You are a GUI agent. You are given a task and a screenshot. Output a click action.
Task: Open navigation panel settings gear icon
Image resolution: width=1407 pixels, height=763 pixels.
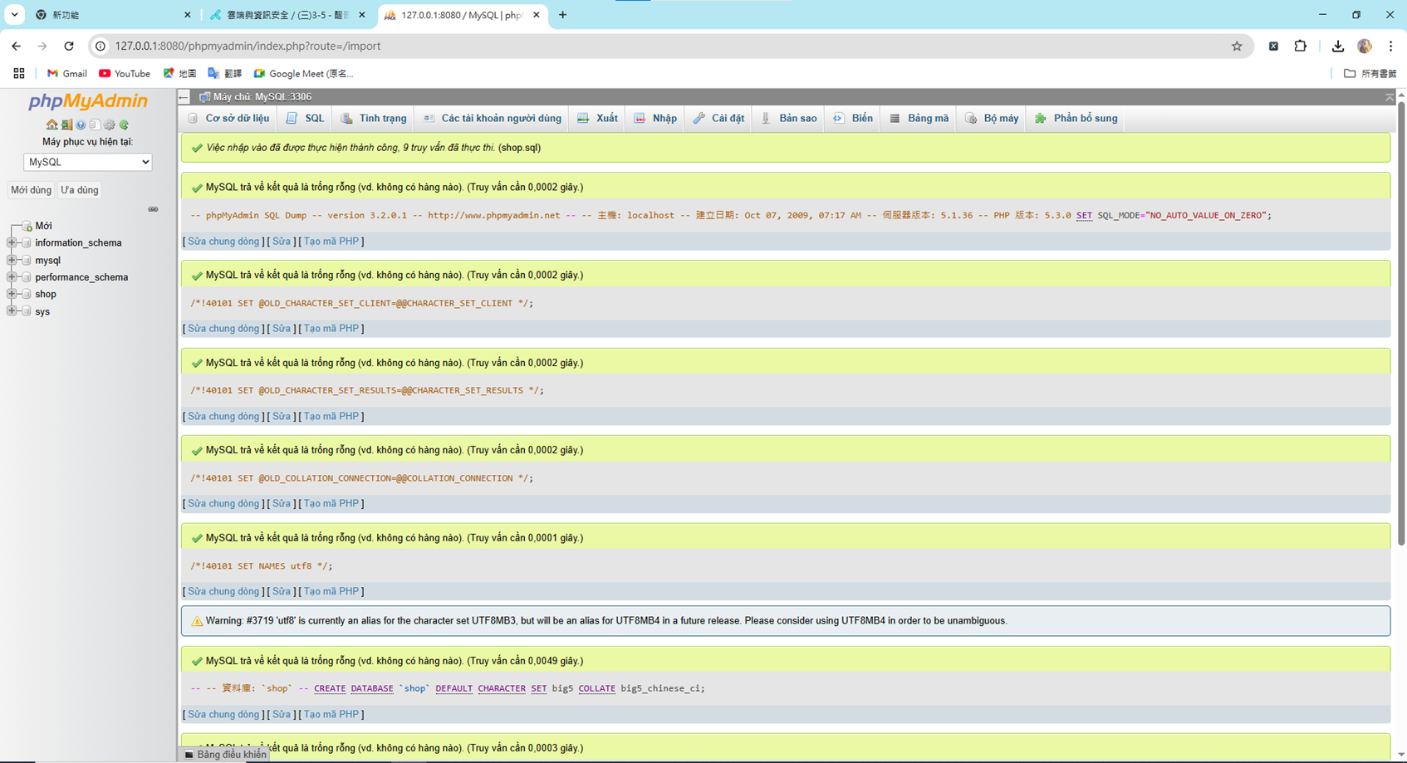[110, 125]
